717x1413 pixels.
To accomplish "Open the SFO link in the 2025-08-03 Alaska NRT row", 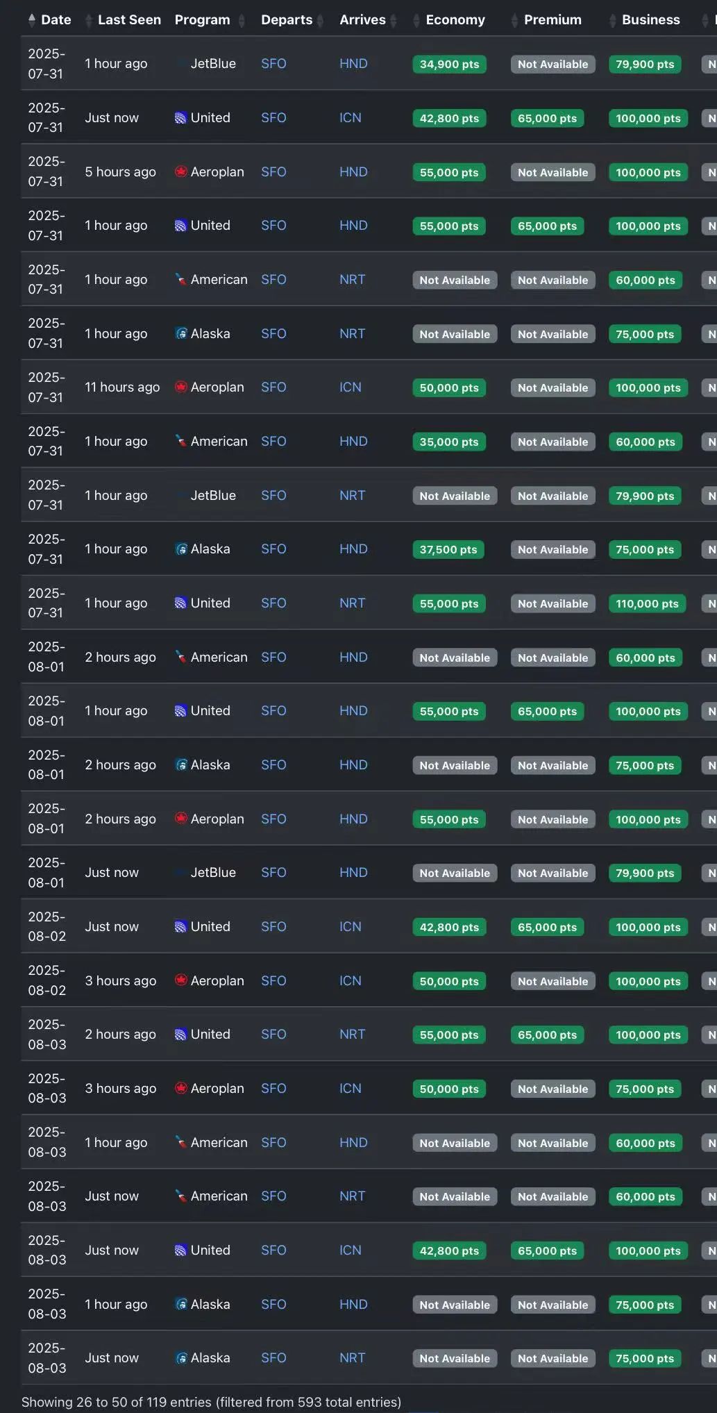I will (x=273, y=1358).
